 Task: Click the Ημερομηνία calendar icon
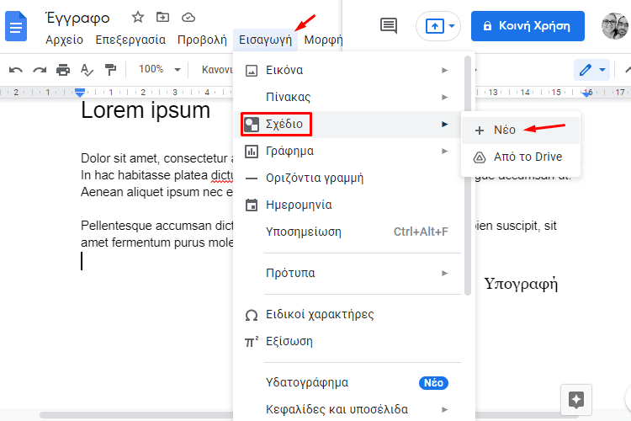point(252,205)
